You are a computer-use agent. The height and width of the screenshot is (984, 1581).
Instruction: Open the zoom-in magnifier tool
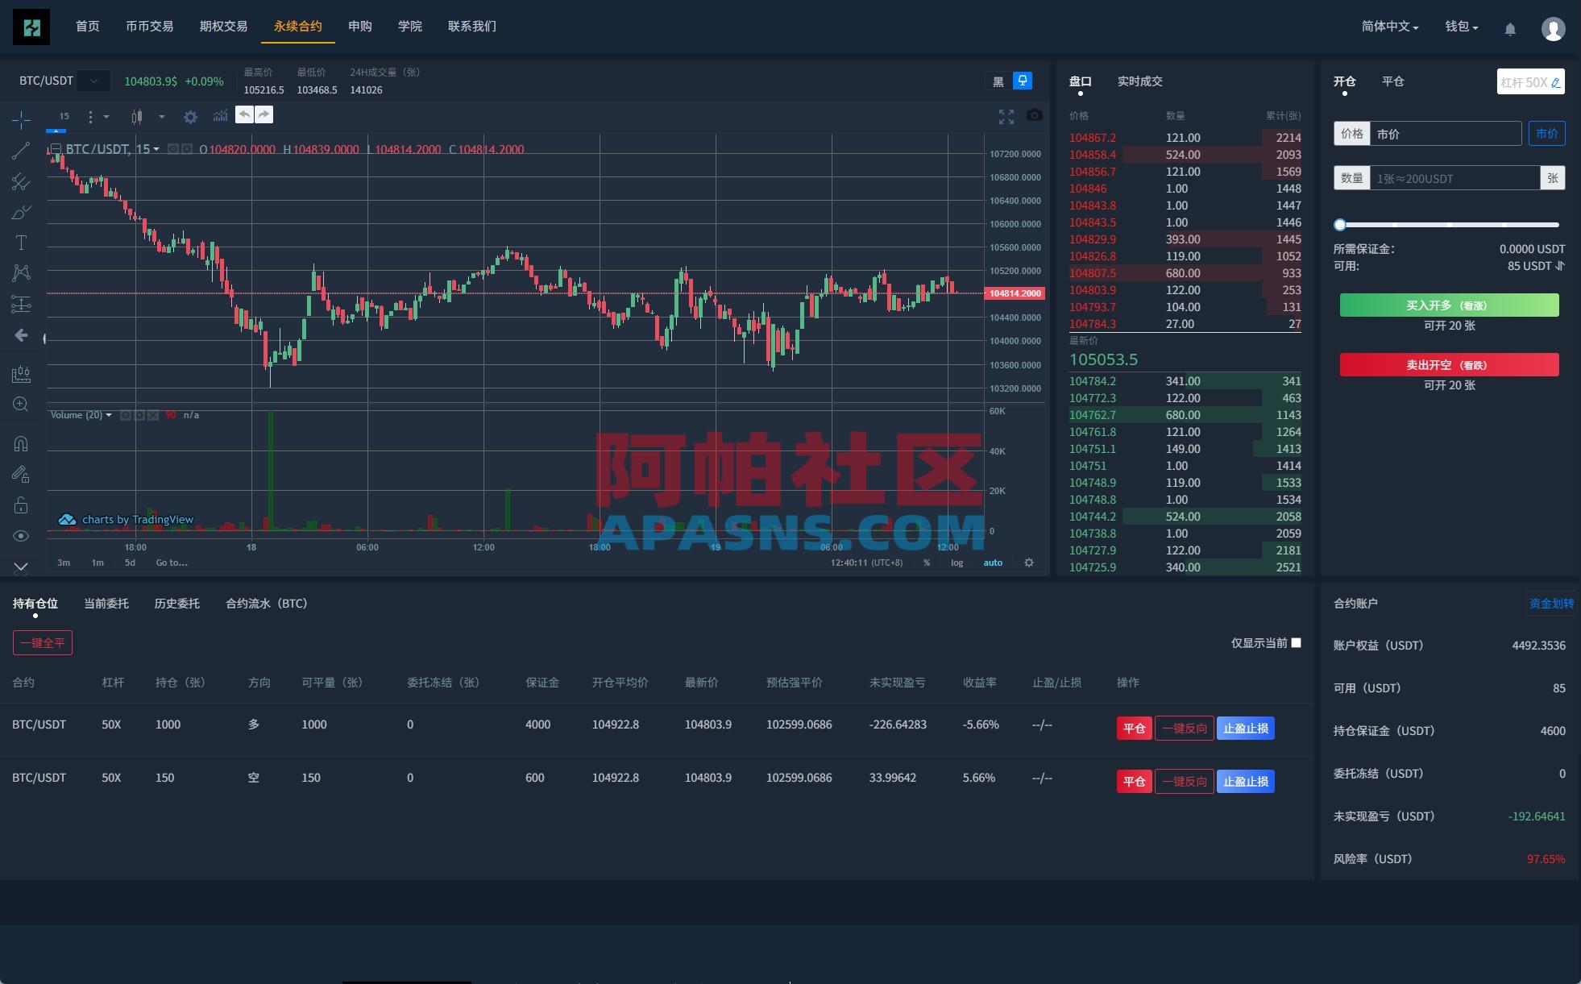click(21, 404)
